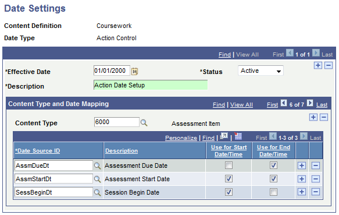Uncheck Start Date/Time for Session Begin Date

229,192
